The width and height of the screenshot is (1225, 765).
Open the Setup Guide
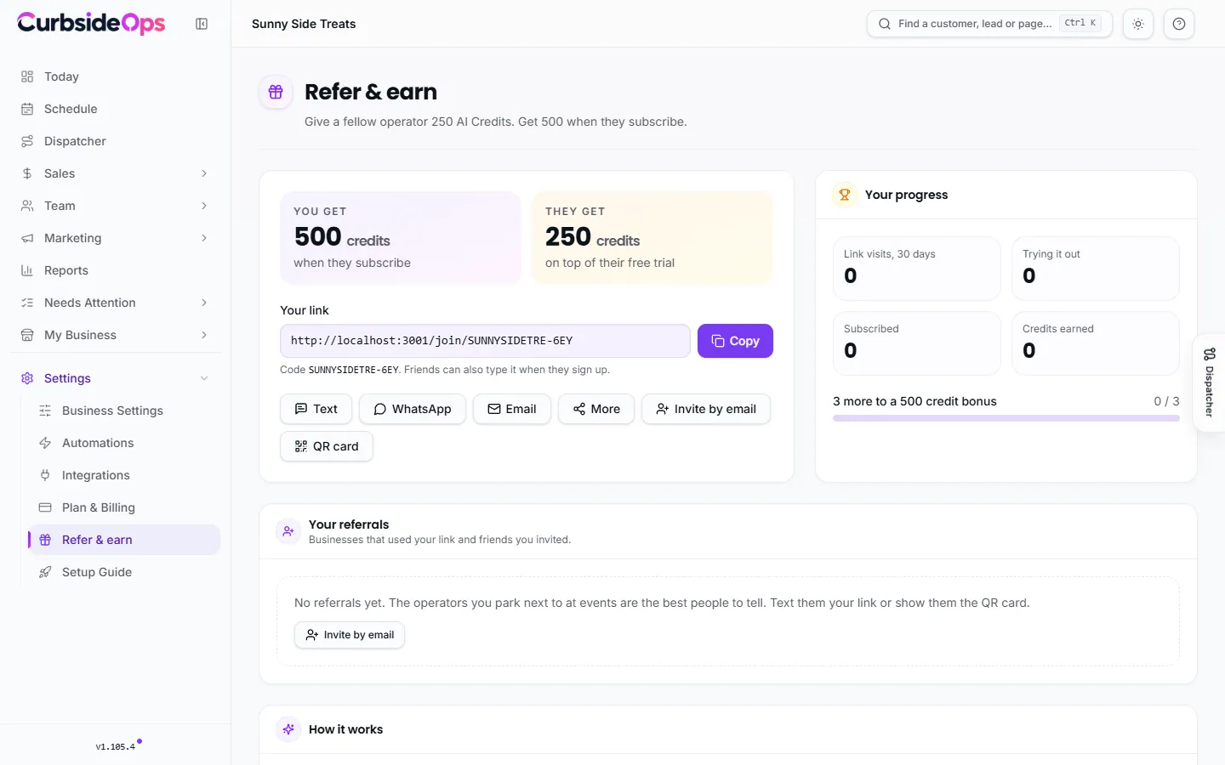click(124, 572)
